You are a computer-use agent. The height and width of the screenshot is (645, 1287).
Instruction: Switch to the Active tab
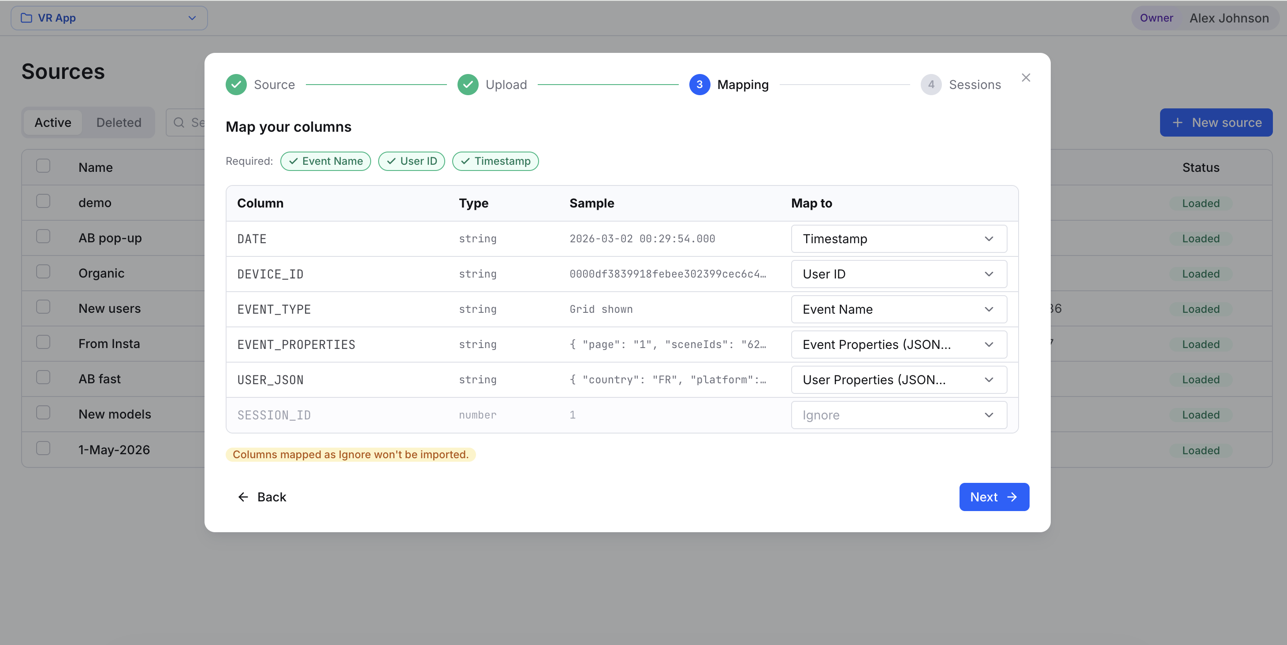pos(53,122)
